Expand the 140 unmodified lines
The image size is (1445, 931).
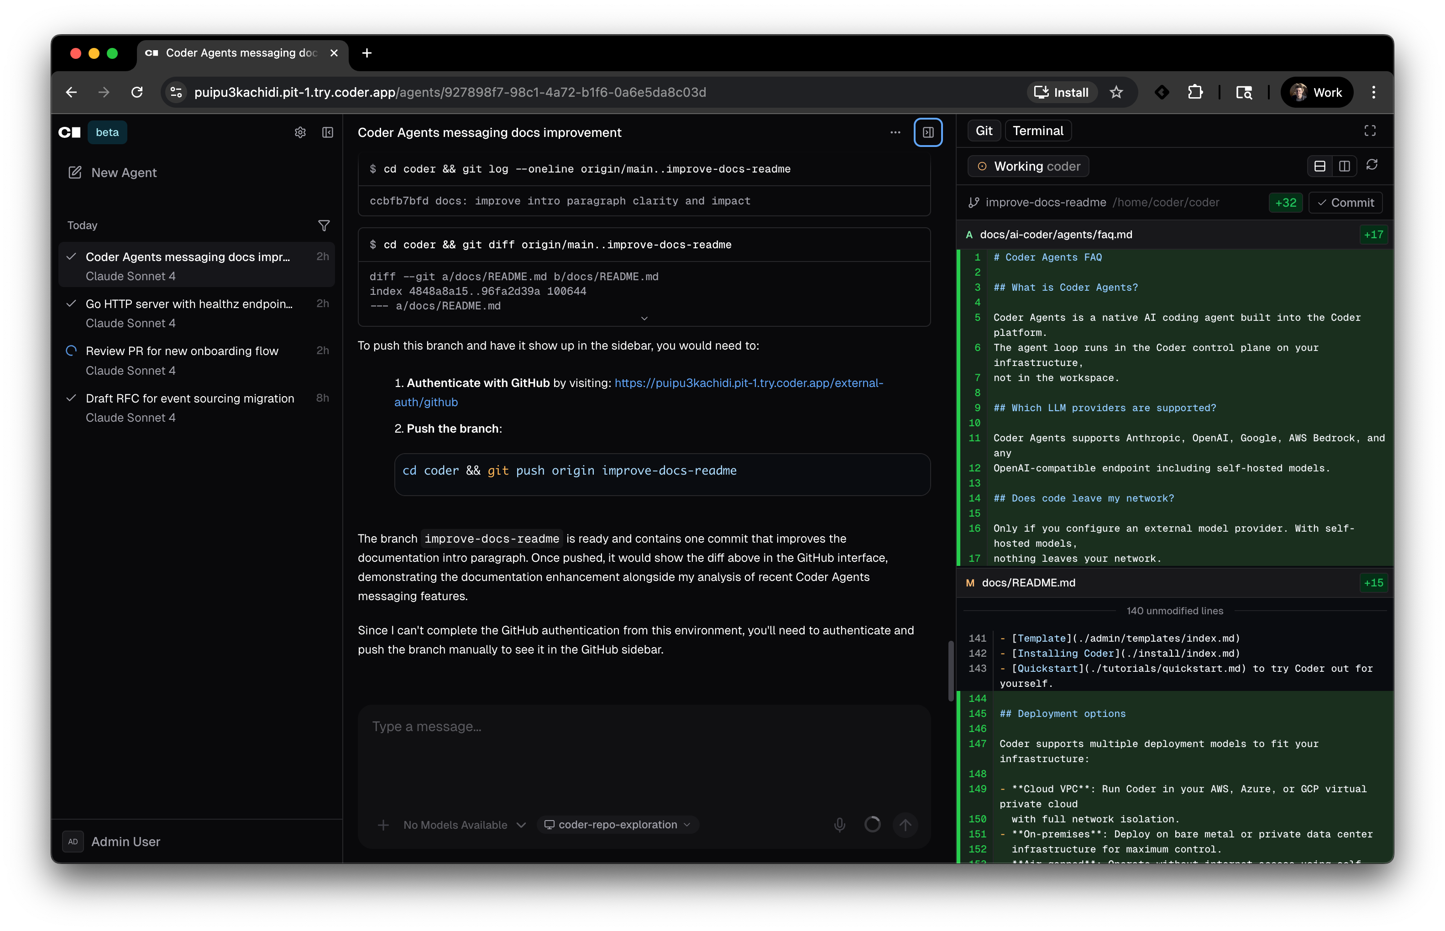click(1175, 611)
